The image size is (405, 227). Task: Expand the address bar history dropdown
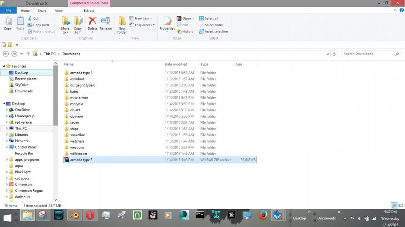(327, 54)
